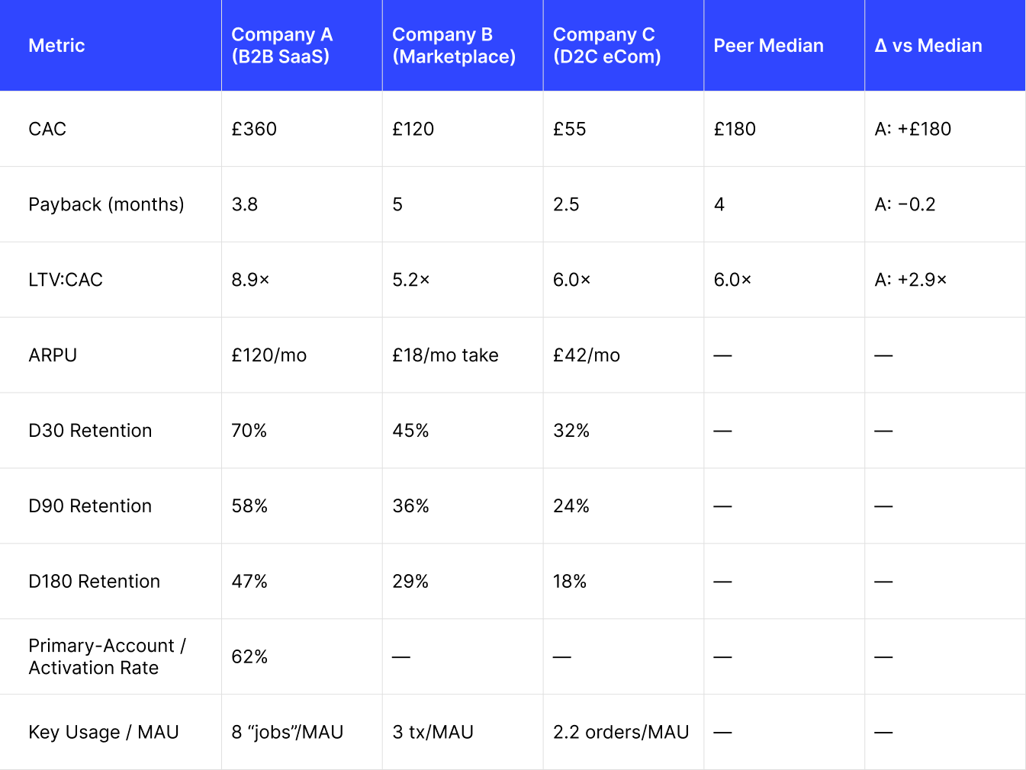Select the Δ vs Median column header
This screenshot has height=770, width=1026.
coord(928,46)
